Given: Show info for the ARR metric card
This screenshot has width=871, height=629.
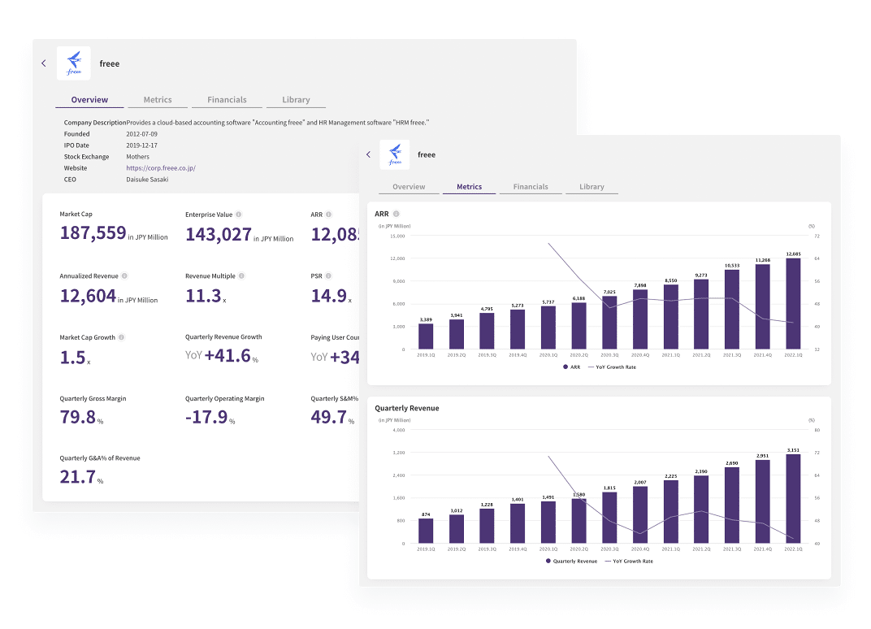Looking at the screenshot, I should point(329,215).
